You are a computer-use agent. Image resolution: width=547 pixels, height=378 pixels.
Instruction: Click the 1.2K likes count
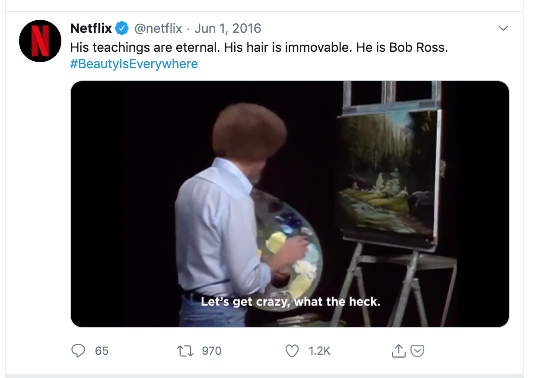pos(319,351)
